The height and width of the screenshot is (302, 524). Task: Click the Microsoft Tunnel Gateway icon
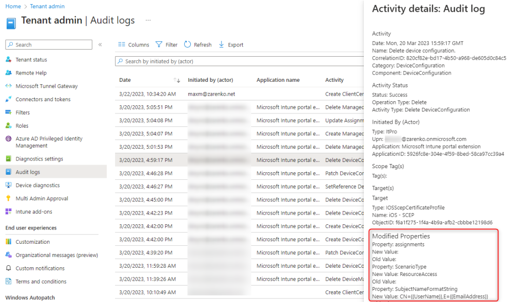click(x=9, y=86)
